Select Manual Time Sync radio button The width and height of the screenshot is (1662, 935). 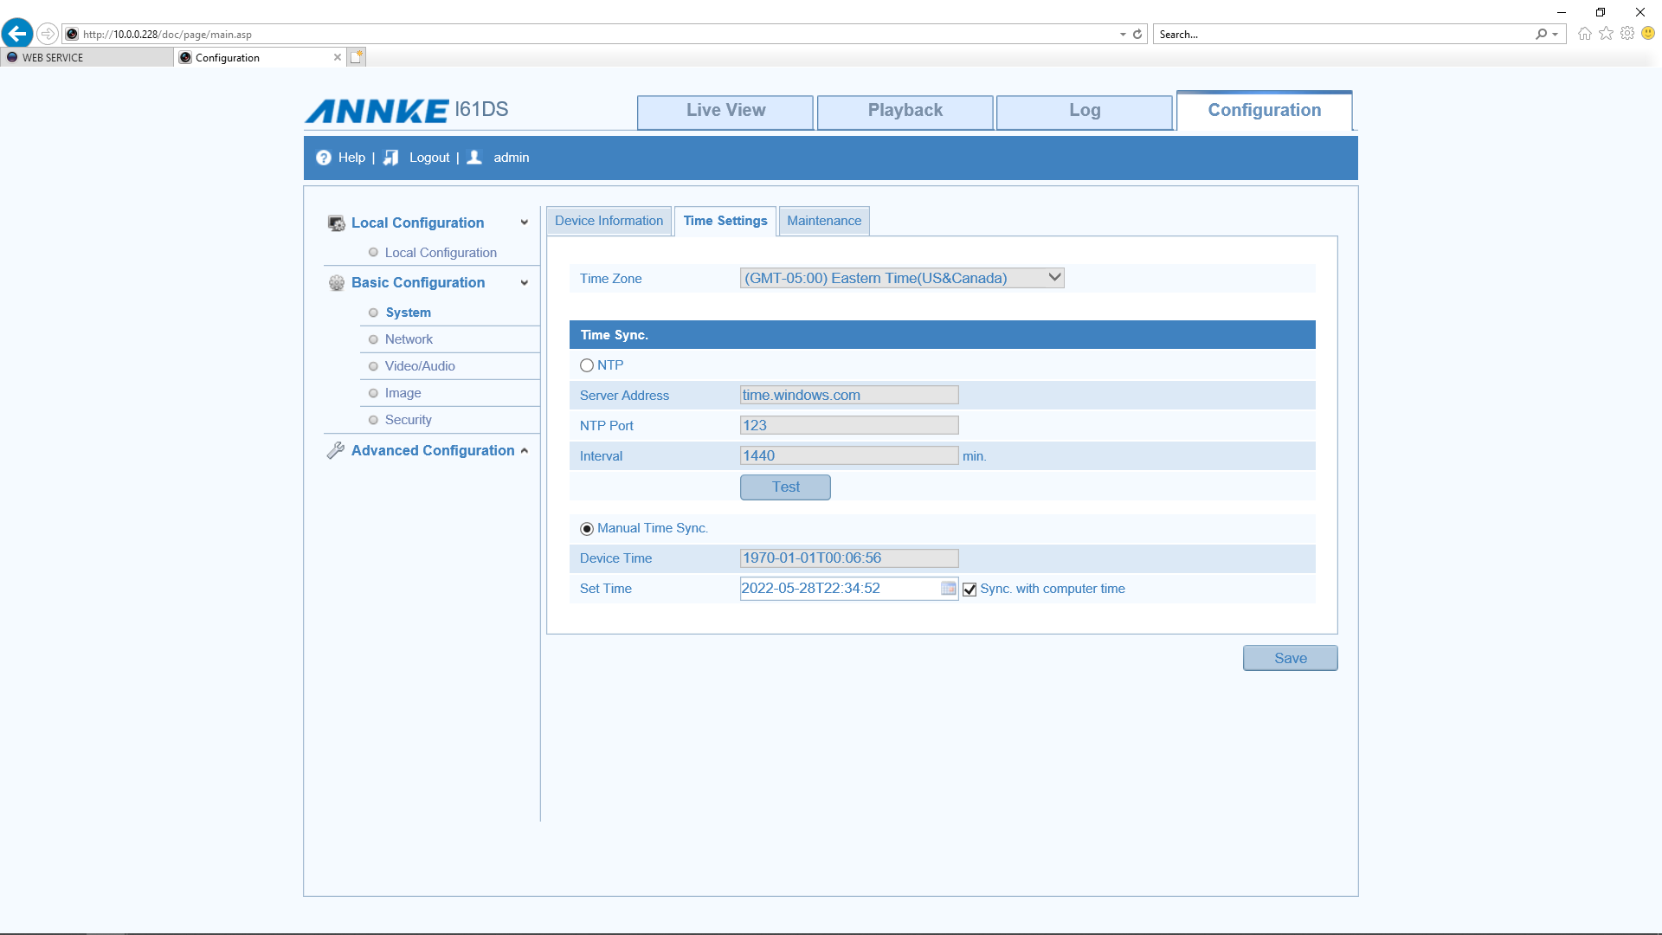[x=587, y=528]
